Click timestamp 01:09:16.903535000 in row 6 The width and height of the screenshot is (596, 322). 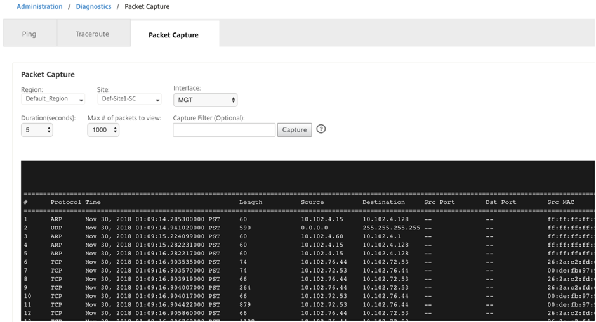point(170,262)
